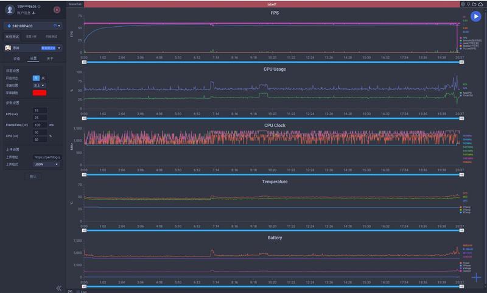487x293 pixels.
Task: Turn on the floating window state toggle
Action: 36,78
